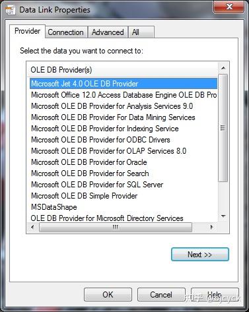Click the Next >> button
249x312 pixels.
click(x=200, y=255)
